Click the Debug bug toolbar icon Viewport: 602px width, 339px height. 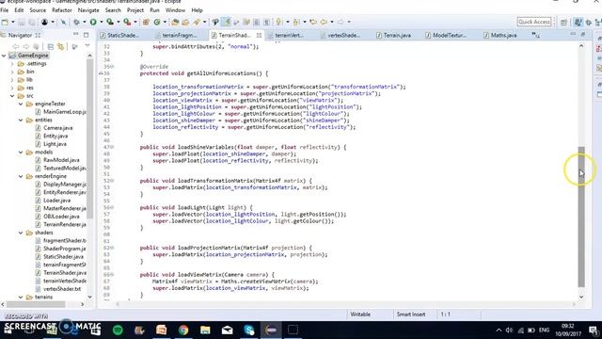click(76, 22)
